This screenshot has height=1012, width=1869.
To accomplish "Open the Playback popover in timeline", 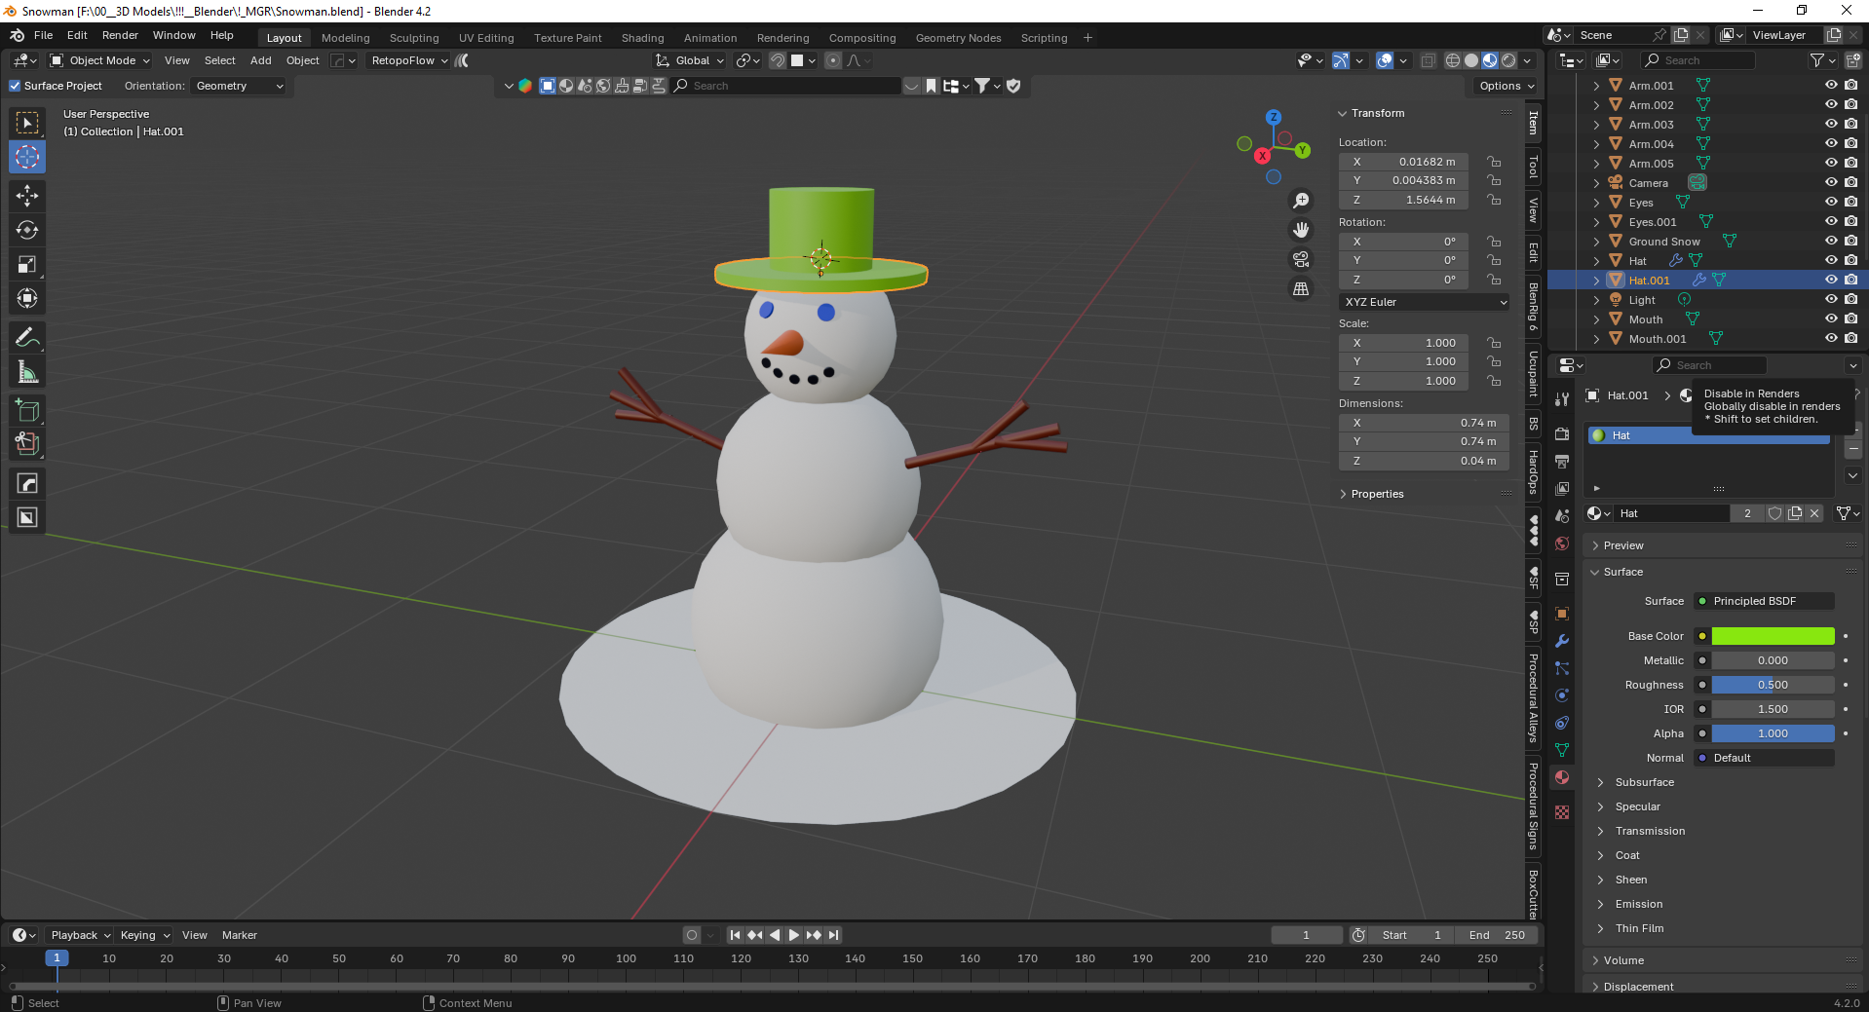I will pyautogui.click(x=80, y=935).
